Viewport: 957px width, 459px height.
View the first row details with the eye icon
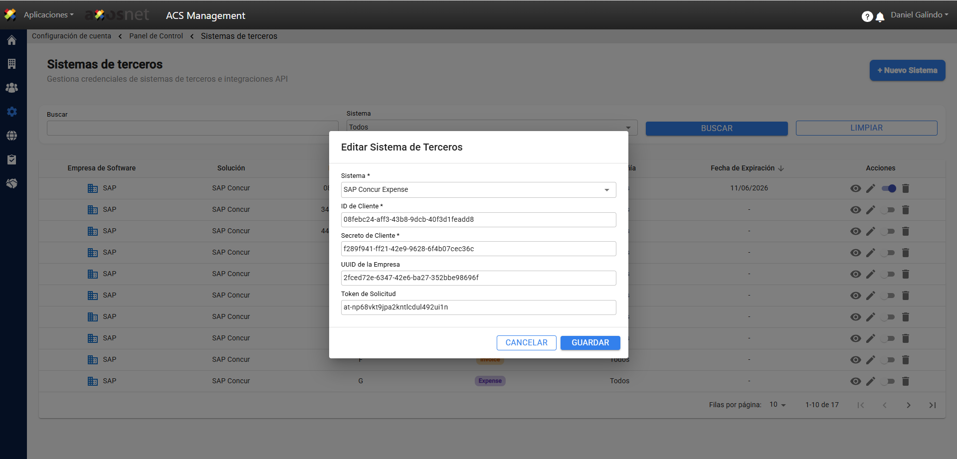pos(855,188)
